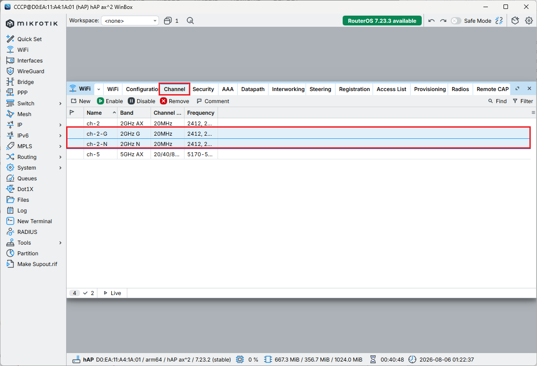Expand the Switch submenu
Image resolution: width=537 pixels, height=366 pixels.
coord(60,104)
